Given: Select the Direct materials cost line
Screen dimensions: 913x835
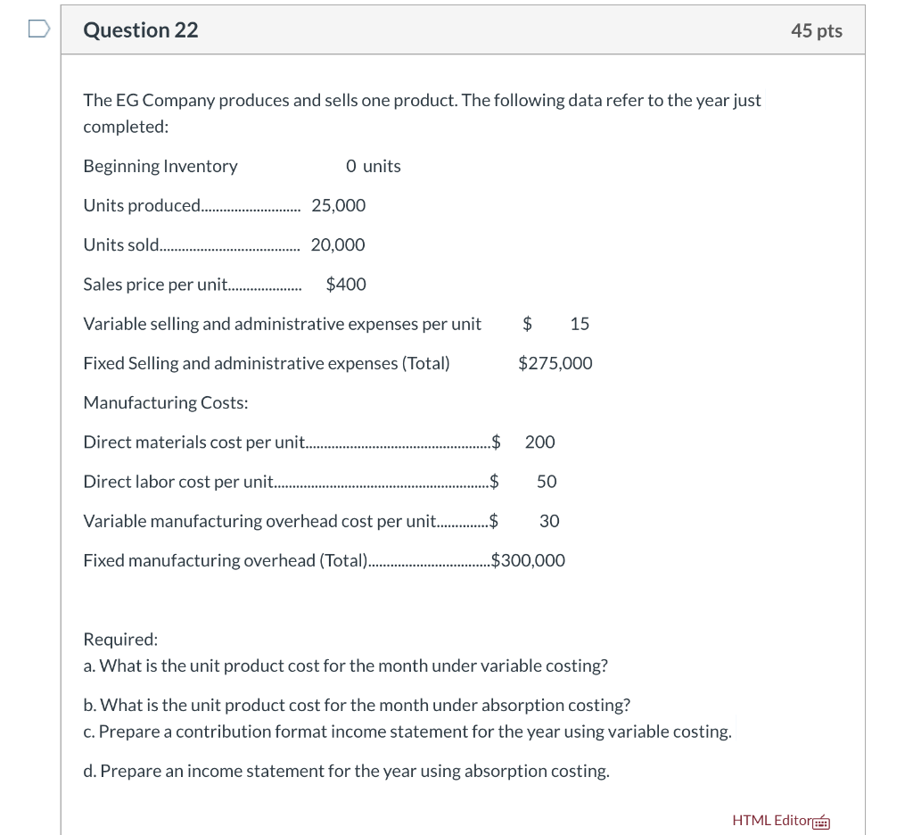Looking at the screenshot, I should tap(319, 442).
